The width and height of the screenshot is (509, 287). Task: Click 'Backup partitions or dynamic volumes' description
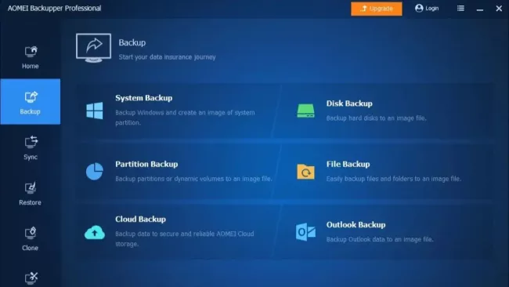[x=193, y=179]
